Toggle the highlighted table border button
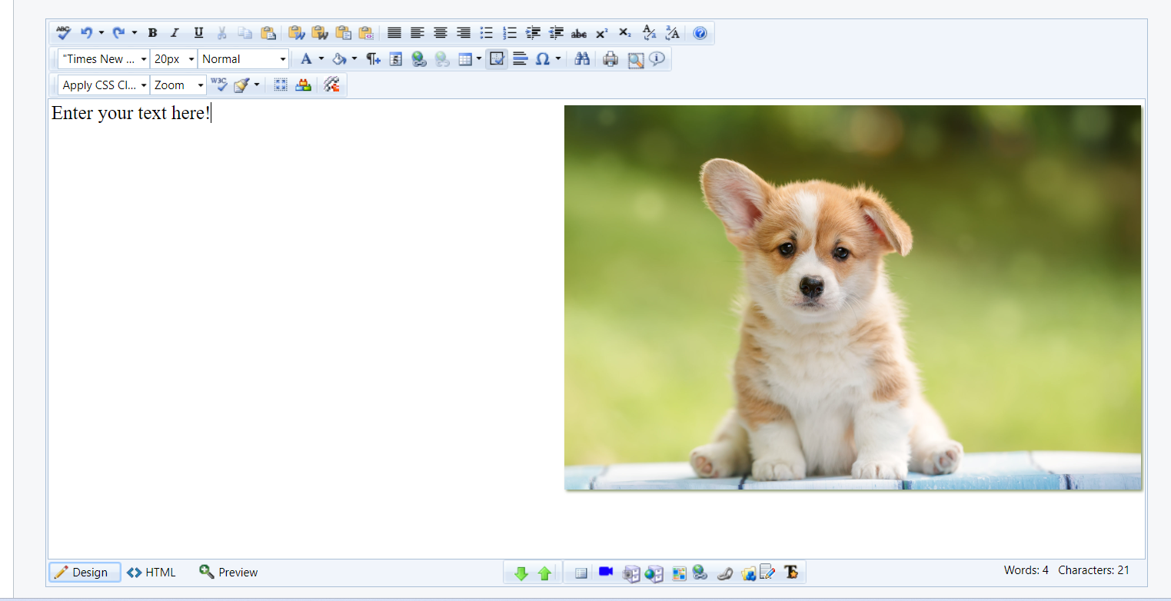Viewport: 1171px width, 601px height. 497,59
